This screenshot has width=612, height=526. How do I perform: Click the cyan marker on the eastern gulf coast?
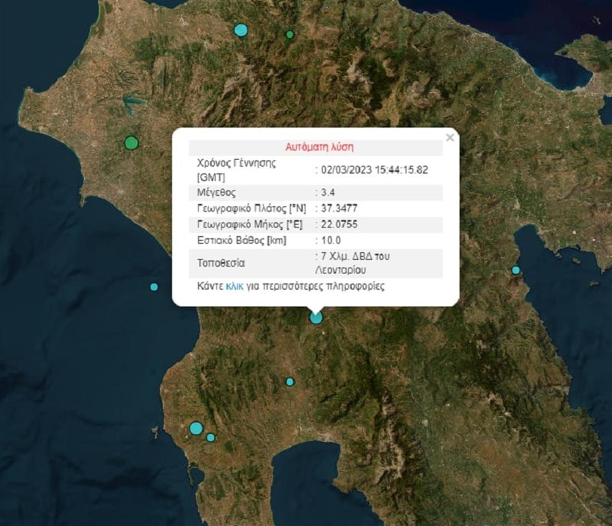(x=516, y=270)
